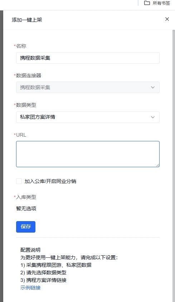Tick the 加入公库/开启同业分销 checkbox
The image size is (175, 302).
point(19,181)
